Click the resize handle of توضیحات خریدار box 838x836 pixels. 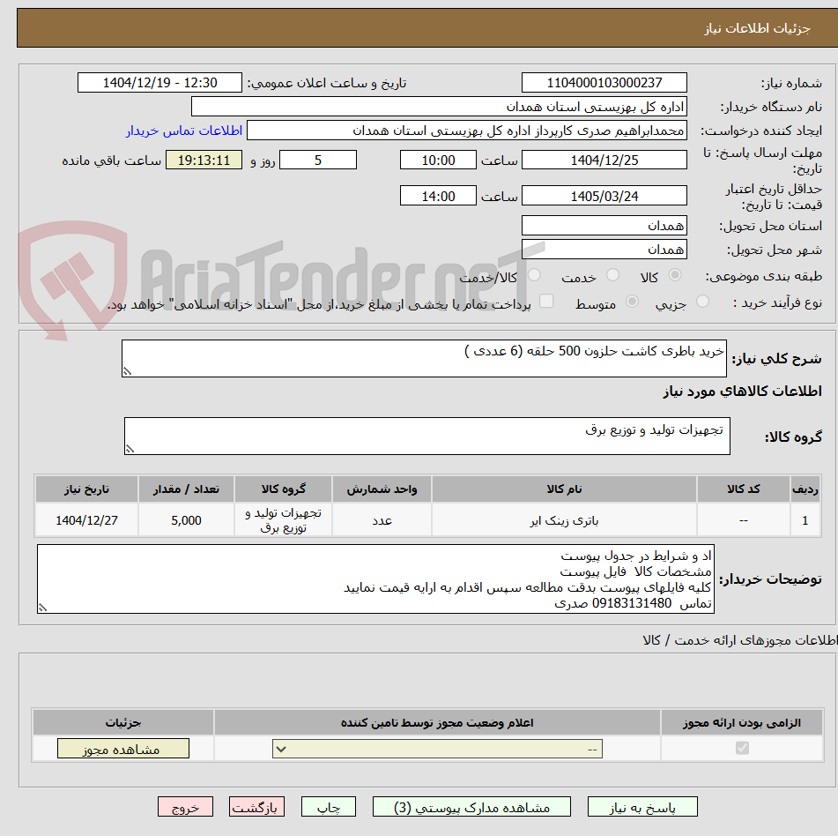(43, 607)
